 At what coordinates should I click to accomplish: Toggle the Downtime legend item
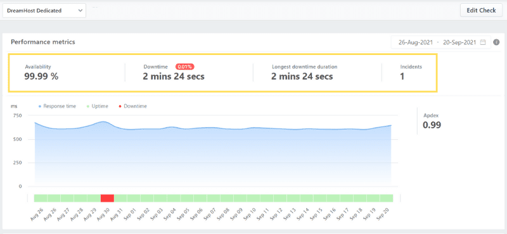coord(133,106)
